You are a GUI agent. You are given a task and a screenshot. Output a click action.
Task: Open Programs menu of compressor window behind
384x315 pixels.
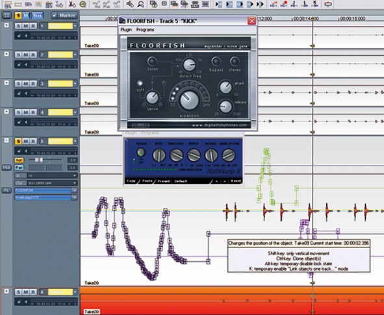(150, 133)
